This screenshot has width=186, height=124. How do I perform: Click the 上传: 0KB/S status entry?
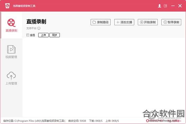[112, 121]
